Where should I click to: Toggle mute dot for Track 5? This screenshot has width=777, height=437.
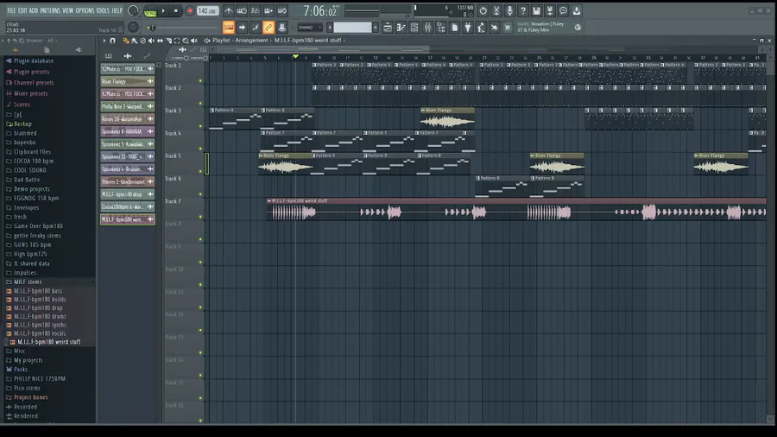click(200, 171)
